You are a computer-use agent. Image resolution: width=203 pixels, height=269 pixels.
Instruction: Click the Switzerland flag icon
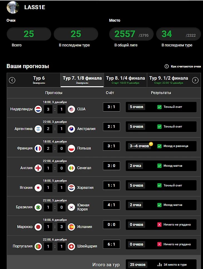71,246
